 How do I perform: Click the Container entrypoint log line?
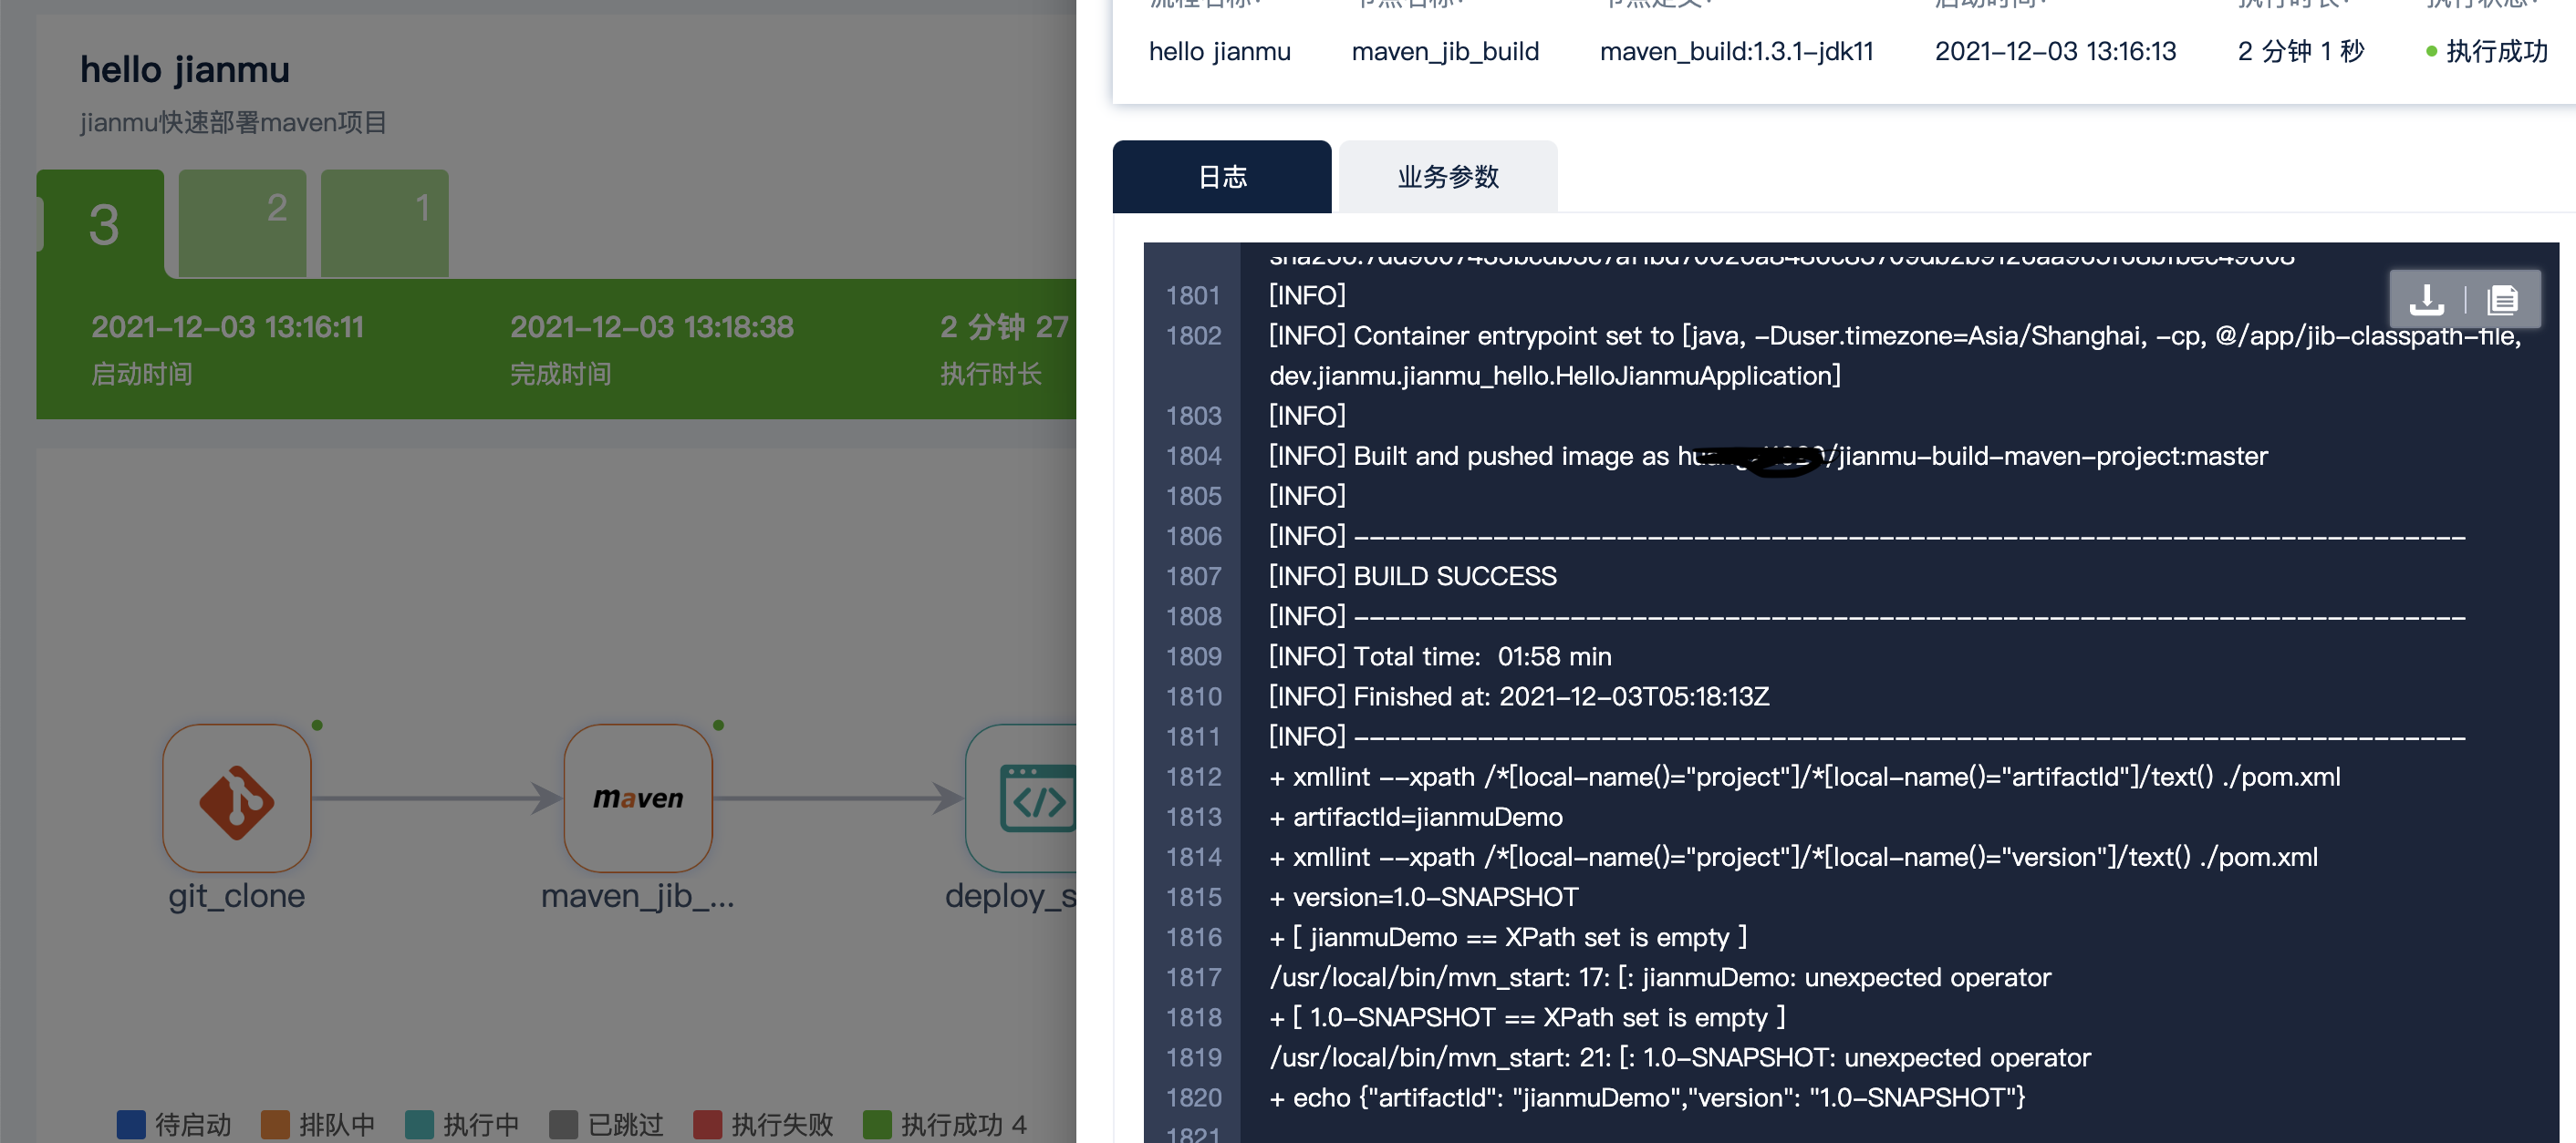[1895, 355]
